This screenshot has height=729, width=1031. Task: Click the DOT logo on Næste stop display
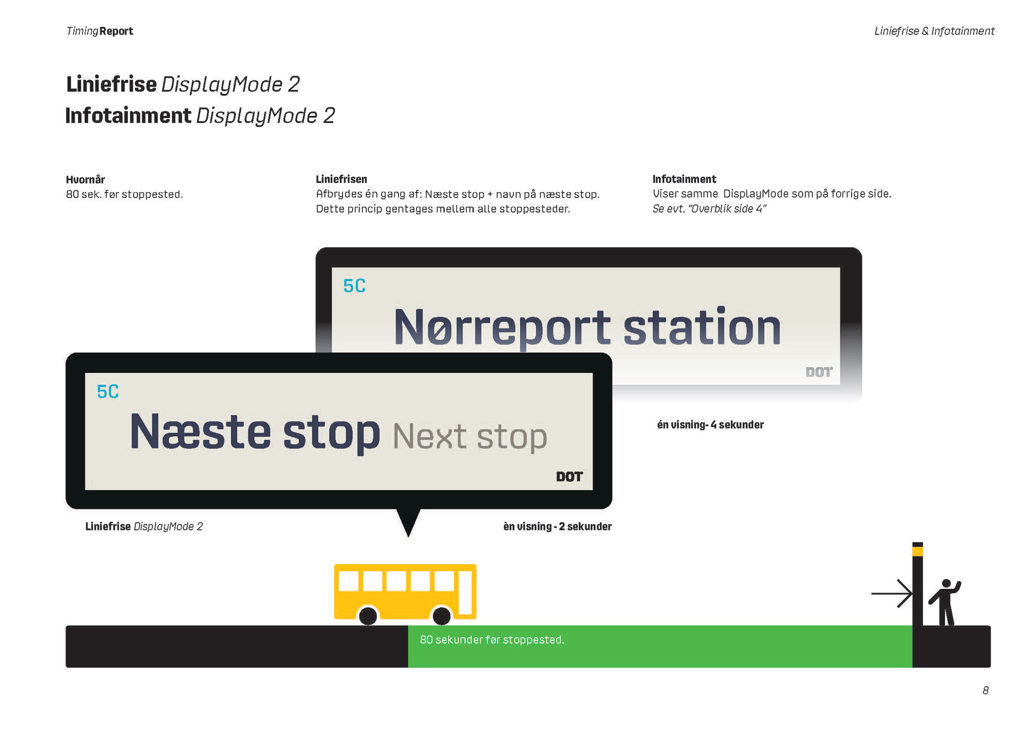coord(569,477)
